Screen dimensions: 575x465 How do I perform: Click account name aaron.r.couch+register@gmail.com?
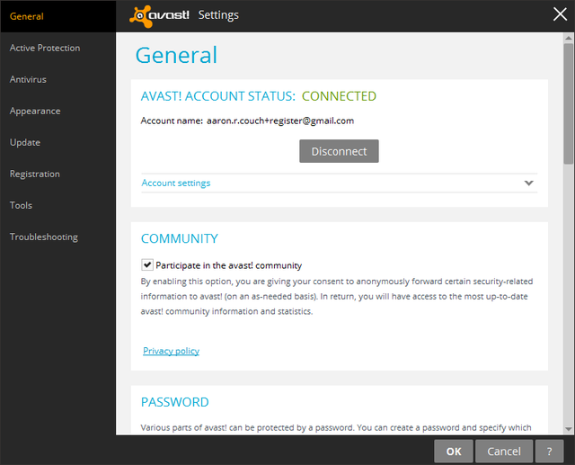click(280, 121)
